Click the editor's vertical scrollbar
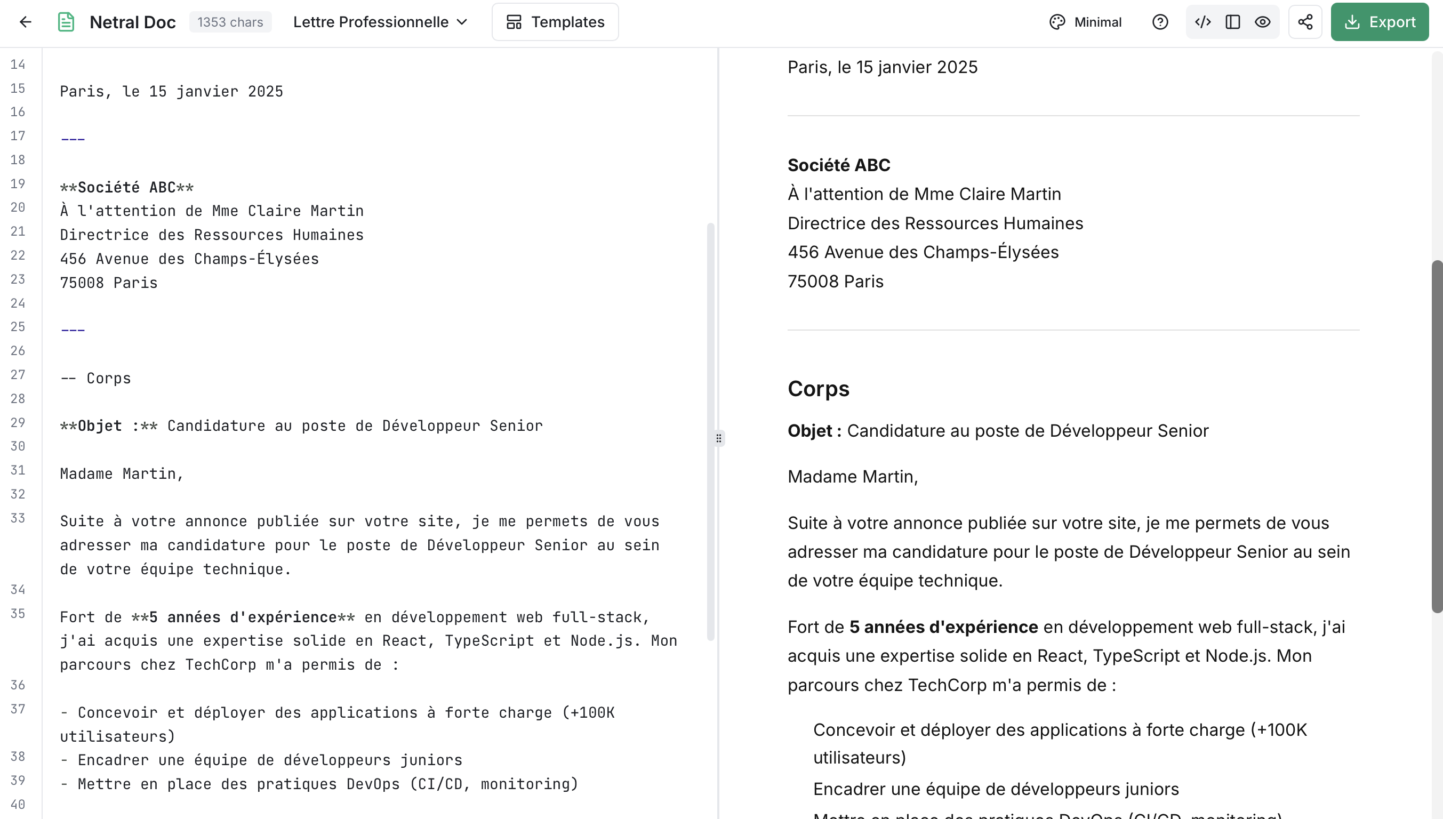This screenshot has width=1443, height=819. (x=710, y=431)
